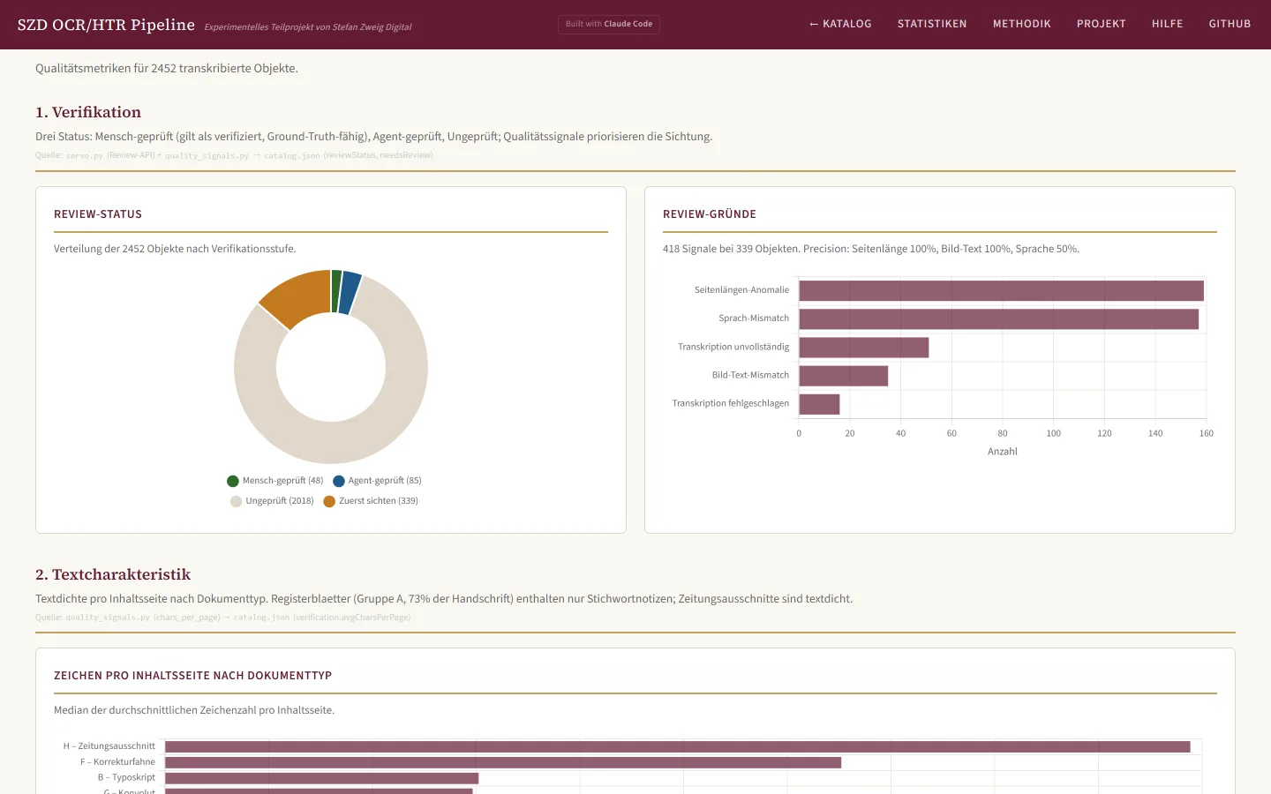Click the 'B – Typoskript' axis label

(126, 778)
